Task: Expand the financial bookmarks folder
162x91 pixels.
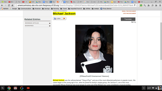Action: pyautogui.click(x=36, y=9)
